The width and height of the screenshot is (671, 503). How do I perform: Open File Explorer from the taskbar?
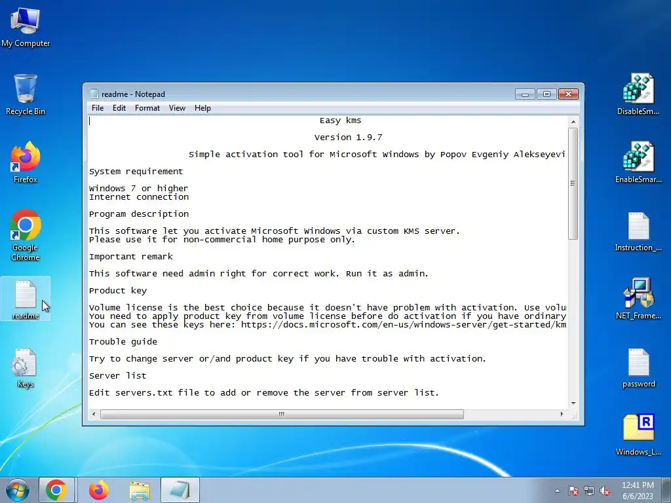(x=140, y=490)
